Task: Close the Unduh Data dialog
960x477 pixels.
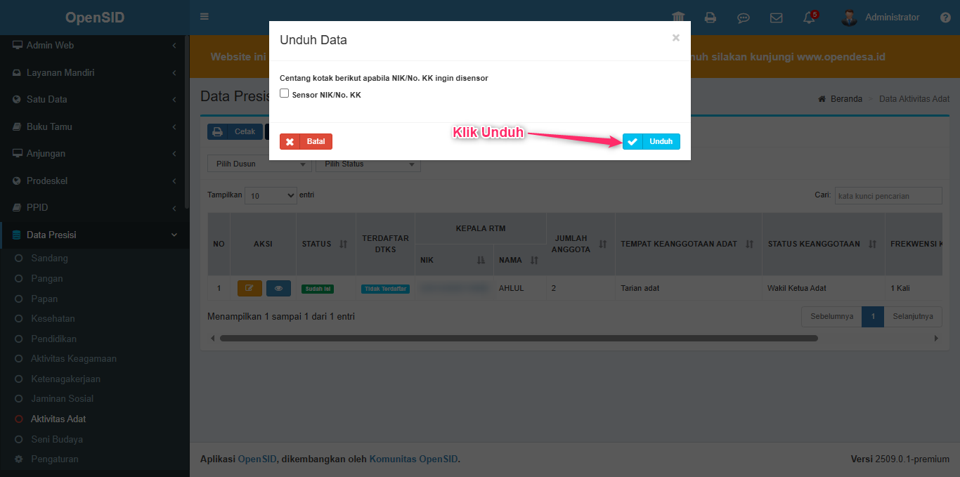Action: click(x=675, y=38)
